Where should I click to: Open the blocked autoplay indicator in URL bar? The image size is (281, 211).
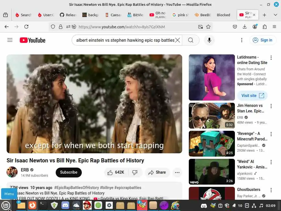click(74, 27)
